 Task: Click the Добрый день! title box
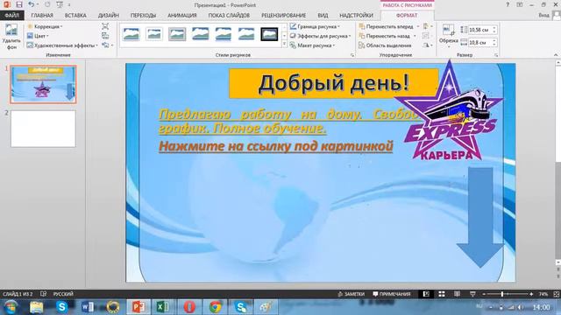point(333,83)
